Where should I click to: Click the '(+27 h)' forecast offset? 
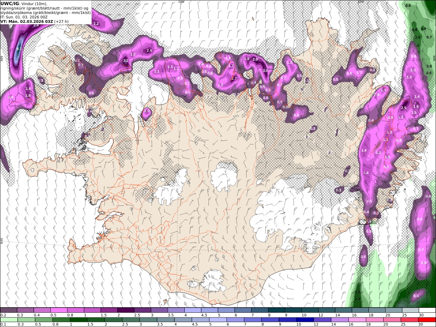pos(62,21)
